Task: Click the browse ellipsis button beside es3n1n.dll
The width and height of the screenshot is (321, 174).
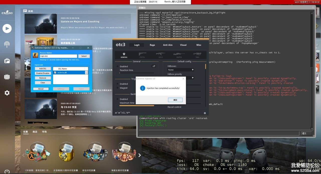Action: tap(87, 72)
